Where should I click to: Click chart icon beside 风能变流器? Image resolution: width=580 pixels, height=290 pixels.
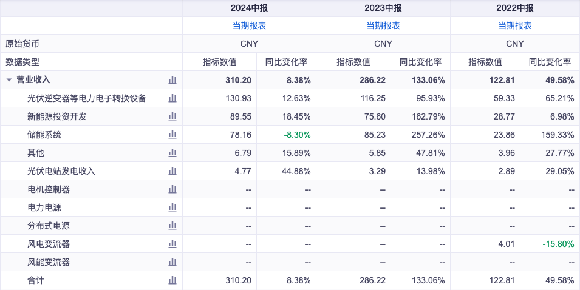172,262
